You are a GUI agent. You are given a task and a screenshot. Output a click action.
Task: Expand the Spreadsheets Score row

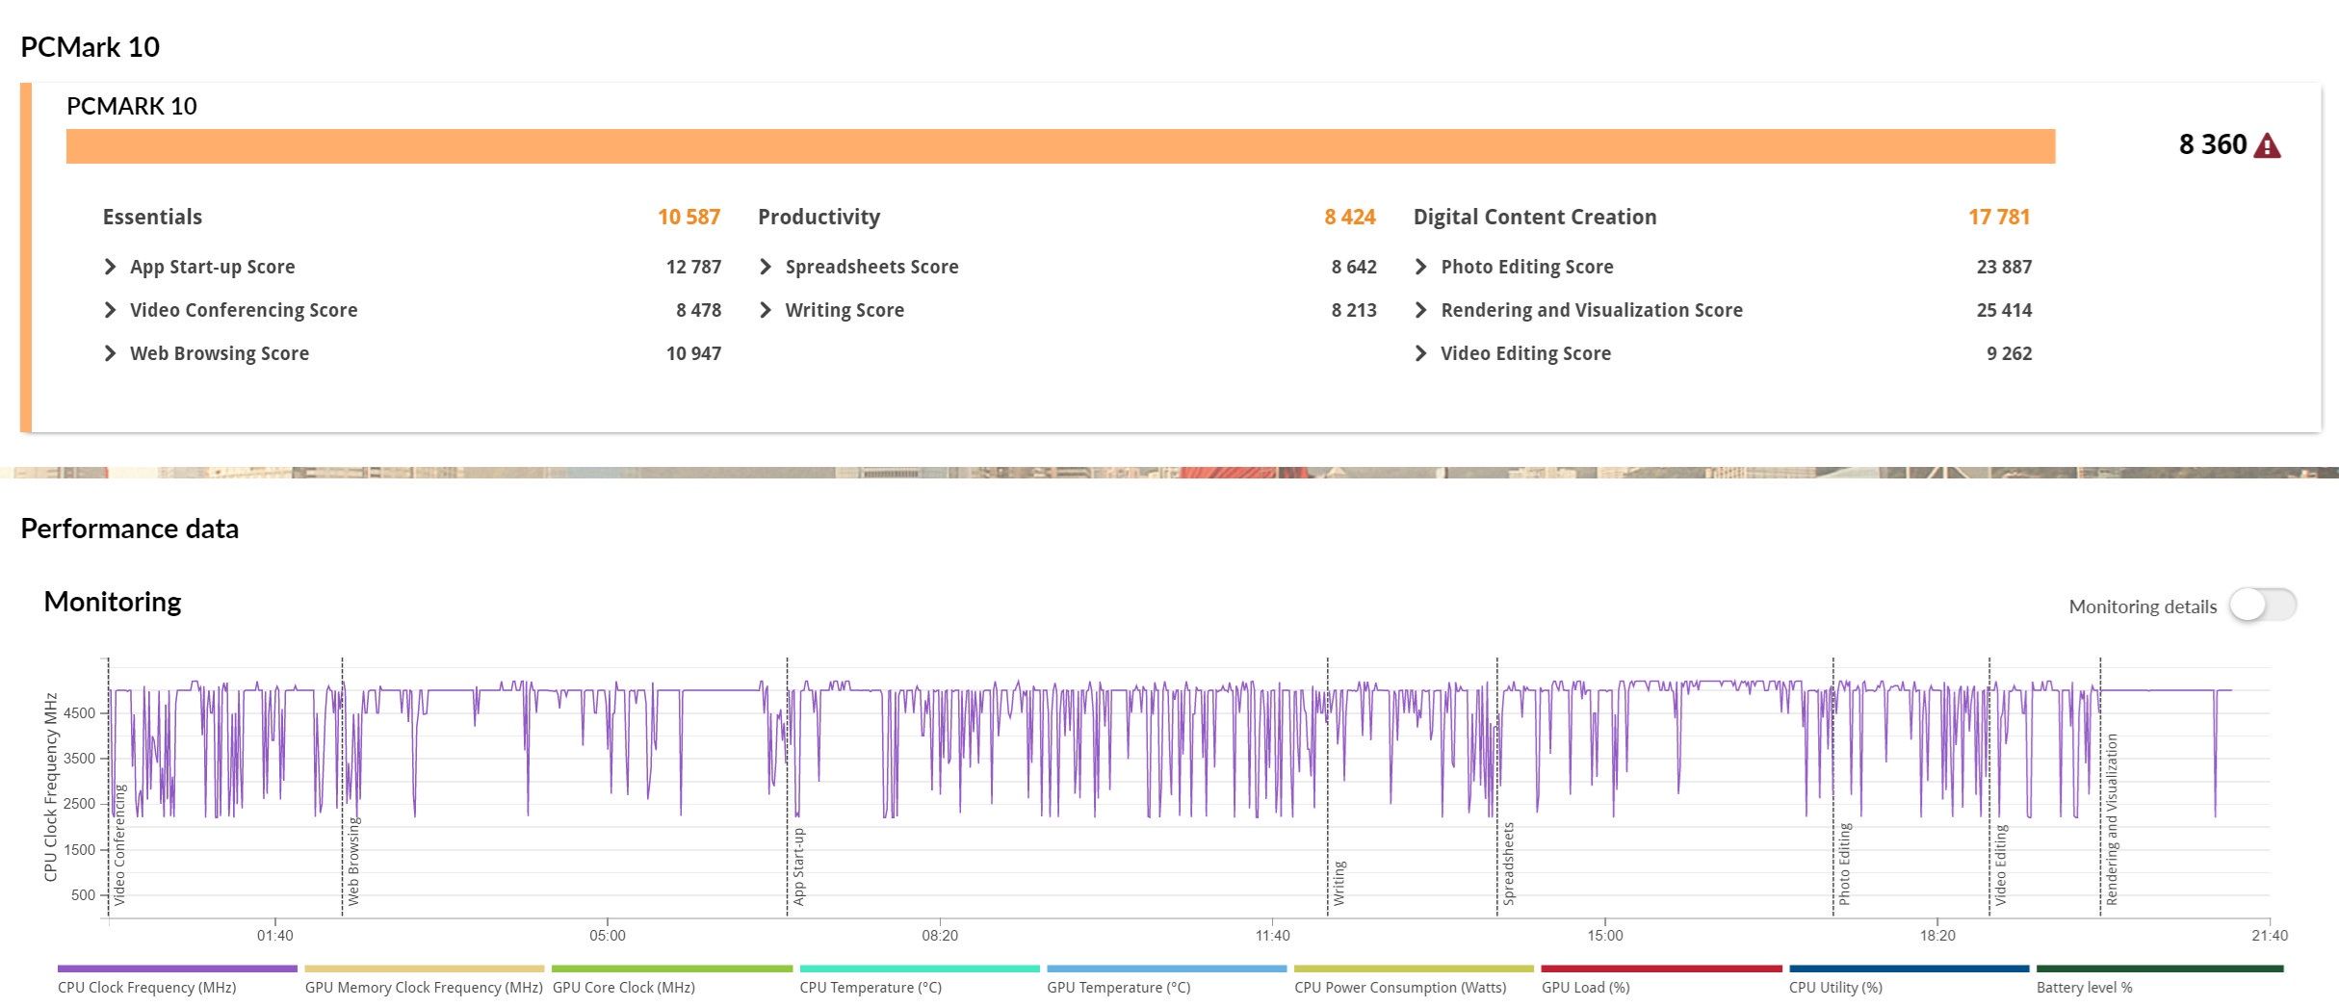(766, 267)
